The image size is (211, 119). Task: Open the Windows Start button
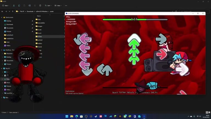[x=67, y=116]
